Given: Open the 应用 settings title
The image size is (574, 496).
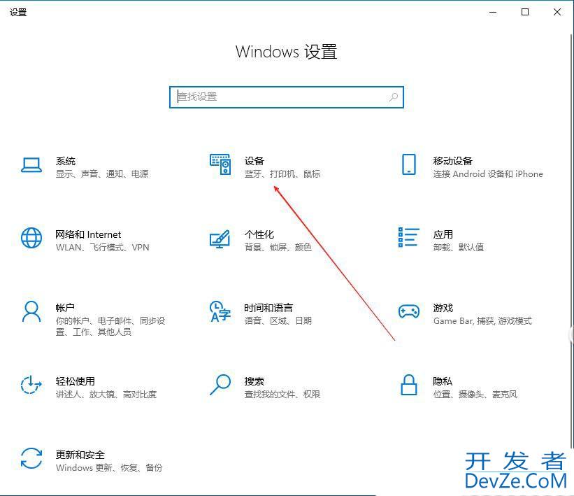Looking at the screenshot, I should tap(443, 234).
